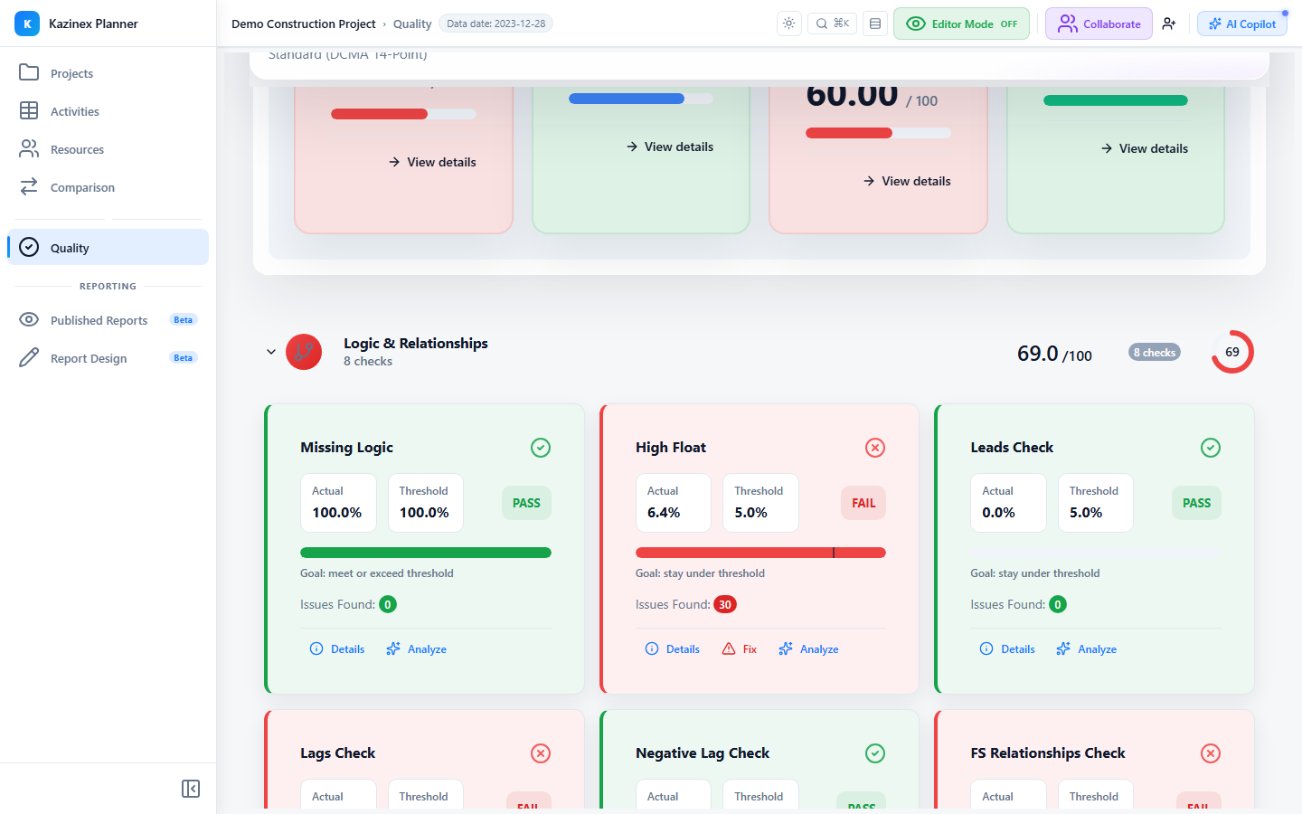Select Quality checkmark icon in sidebar
The image size is (1302, 814).
click(x=29, y=247)
